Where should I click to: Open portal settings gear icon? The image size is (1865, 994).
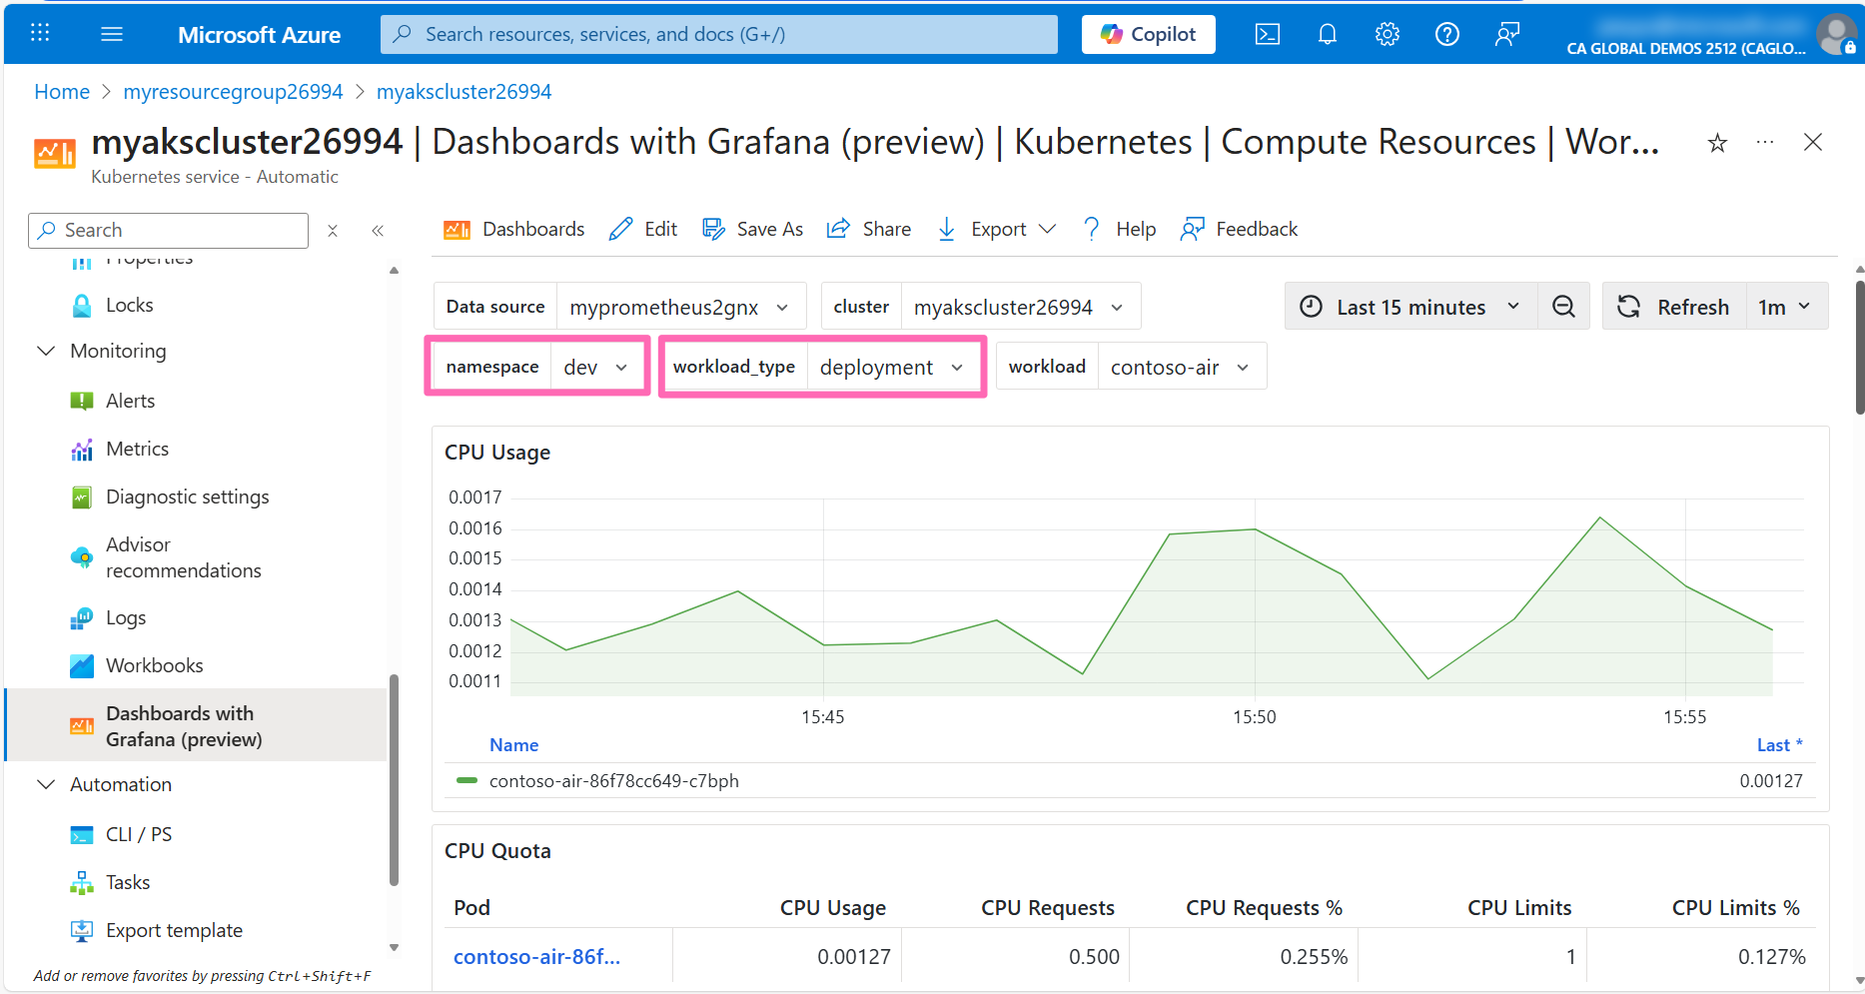(x=1387, y=35)
